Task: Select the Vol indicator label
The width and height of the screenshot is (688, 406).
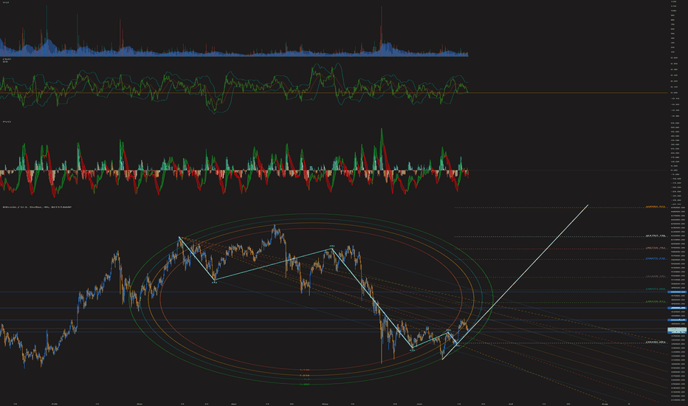Action: coord(6,3)
